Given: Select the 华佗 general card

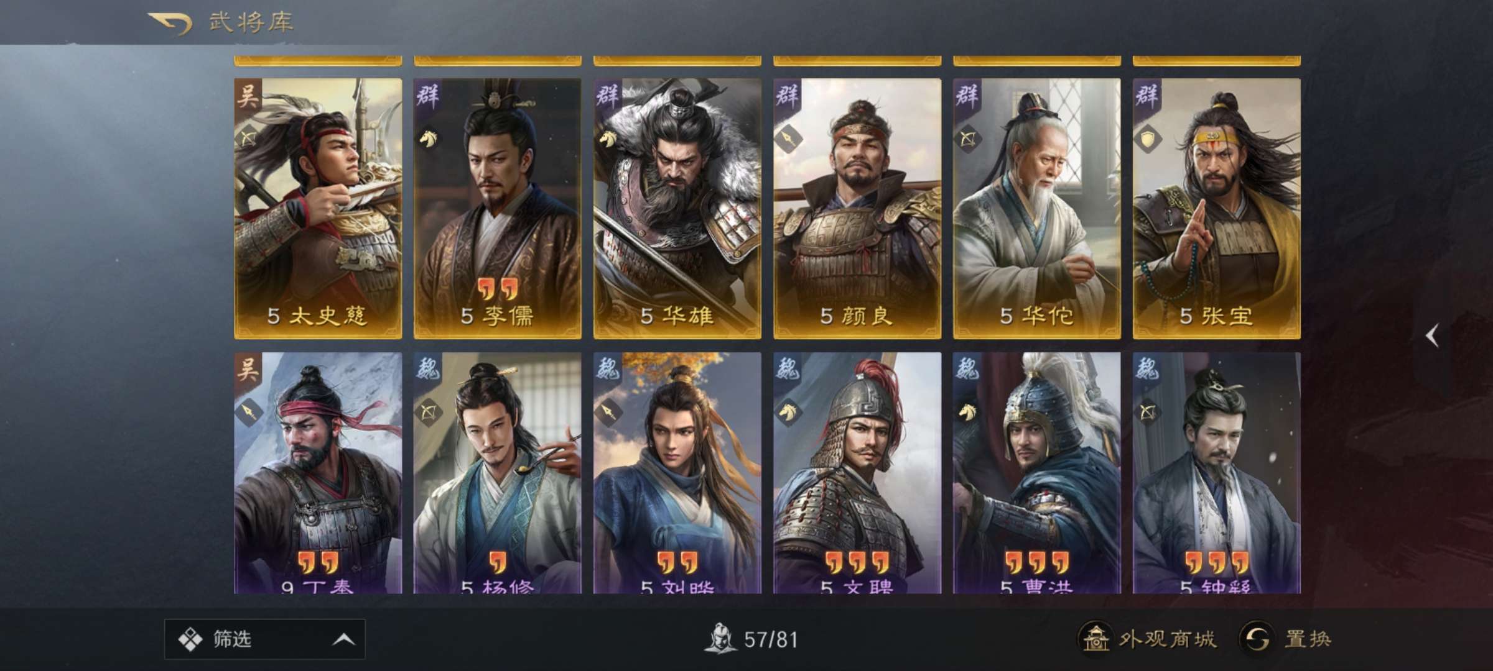Looking at the screenshot, I should point(1037,209).
